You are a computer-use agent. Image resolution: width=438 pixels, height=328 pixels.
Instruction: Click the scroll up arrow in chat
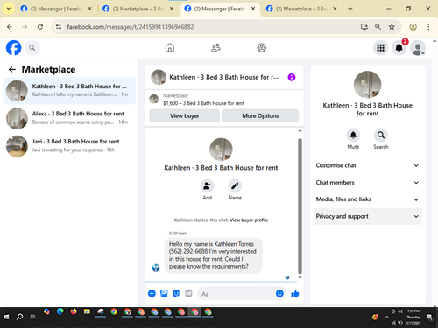click(300, 131)
